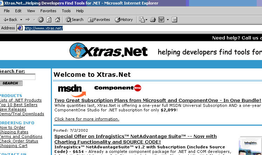Screen dimensions: 262x155
Task: Open Terms and Conditions link
Action: (21, 136)
